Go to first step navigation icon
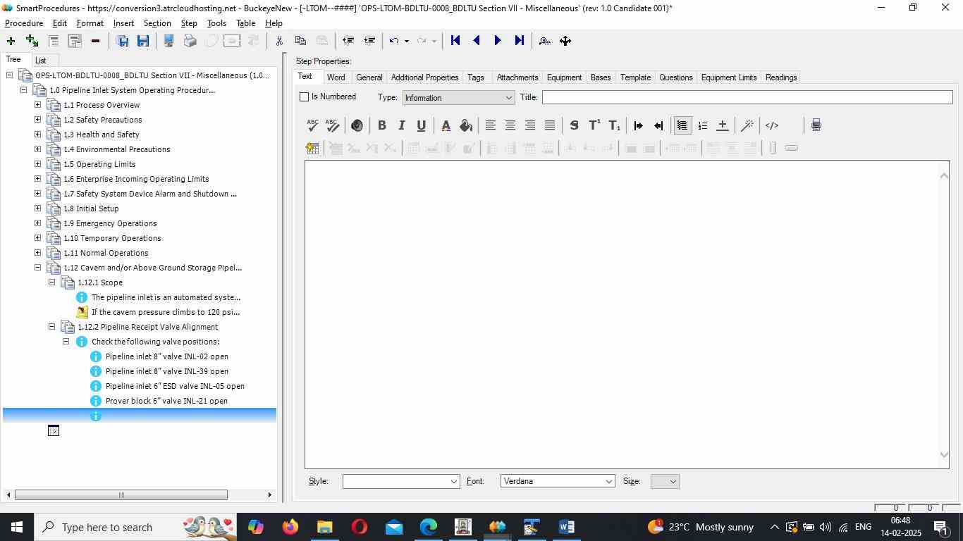Image resolution: width=963 pixels, height=541 pixels. 455,41
